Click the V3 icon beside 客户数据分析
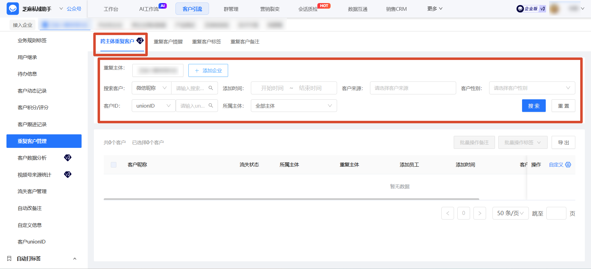591x269 pixels. point(68,158)
